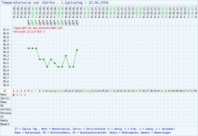Click the Persona row label
The image size is (198, 136).
click(x=5, y=113)
